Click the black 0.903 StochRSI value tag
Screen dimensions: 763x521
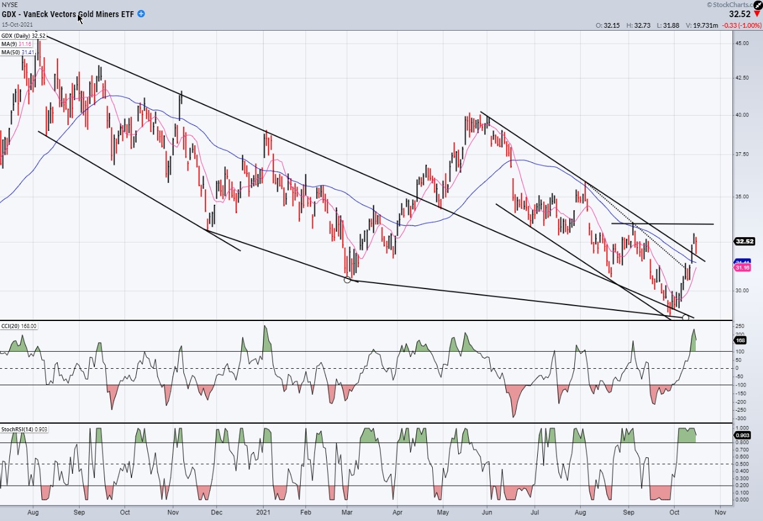(x=742, y=435)
